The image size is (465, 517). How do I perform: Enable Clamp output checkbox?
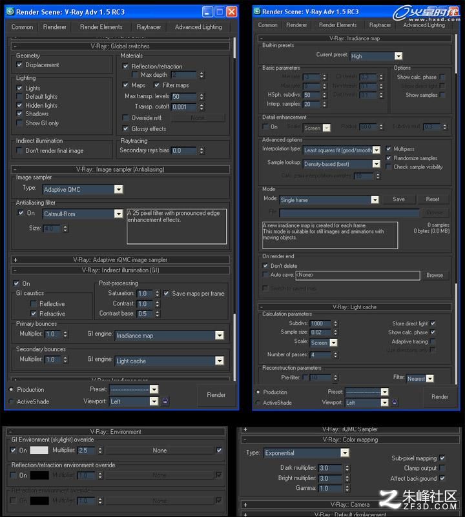442,468
